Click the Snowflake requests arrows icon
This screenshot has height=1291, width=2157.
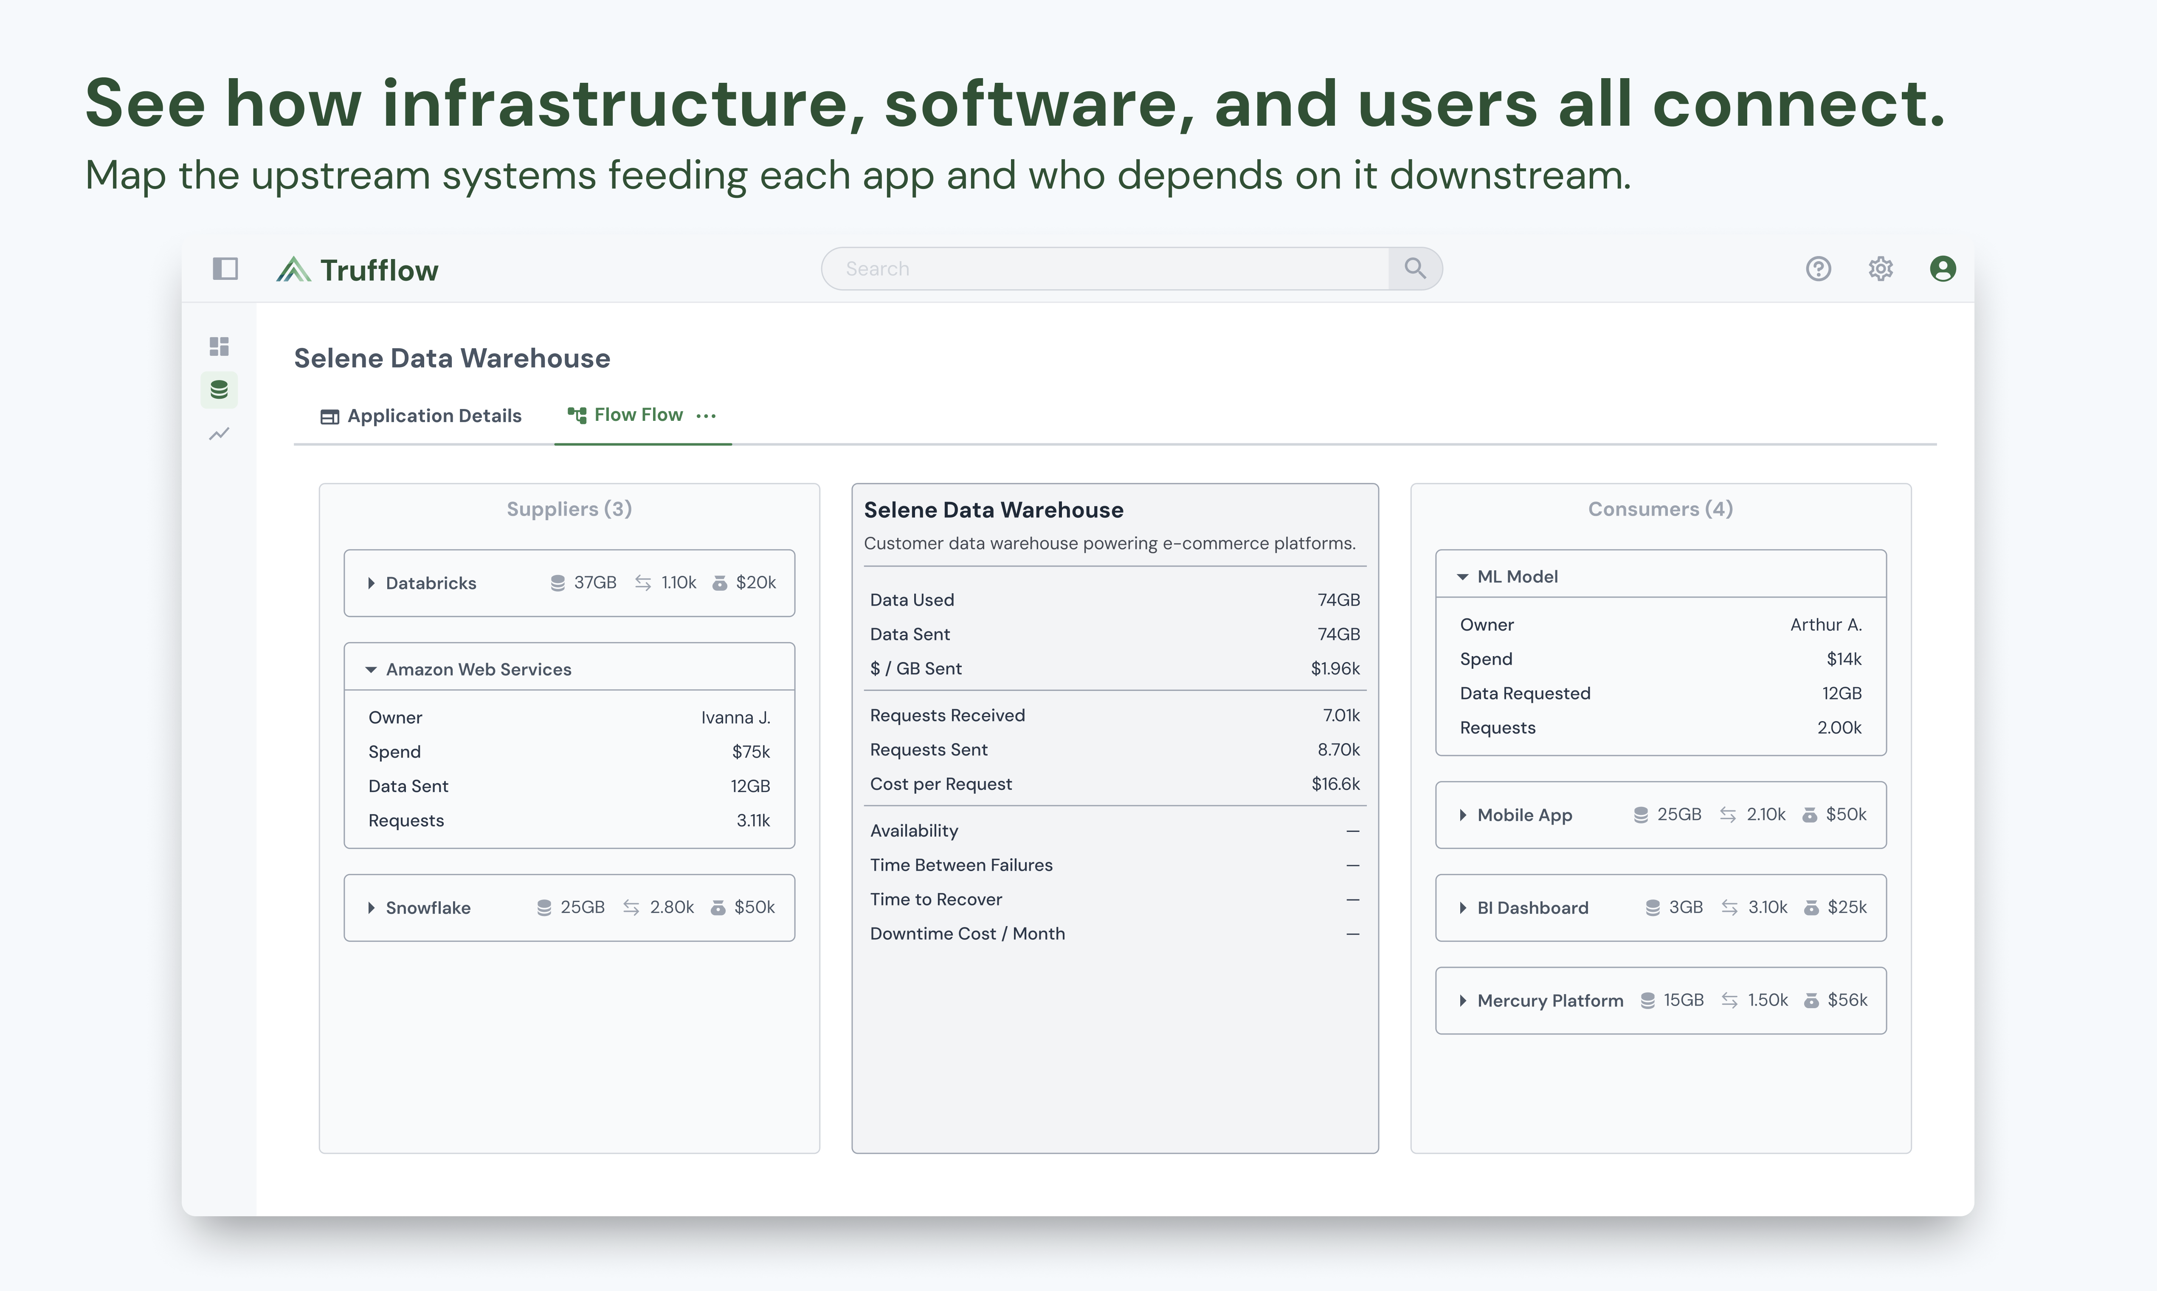tap(631, 908)
